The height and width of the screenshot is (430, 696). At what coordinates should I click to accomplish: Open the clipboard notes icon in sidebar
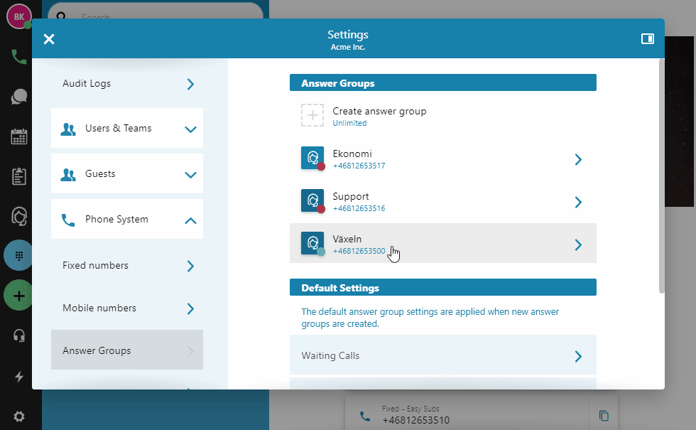tap(18, 176)
